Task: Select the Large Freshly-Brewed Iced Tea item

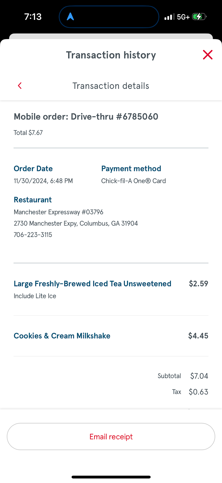Action: tap(92, 284)
